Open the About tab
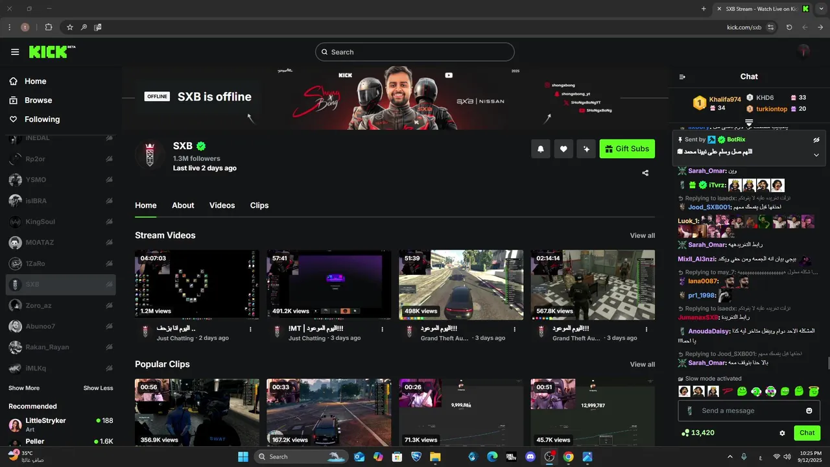 point(183,206)
